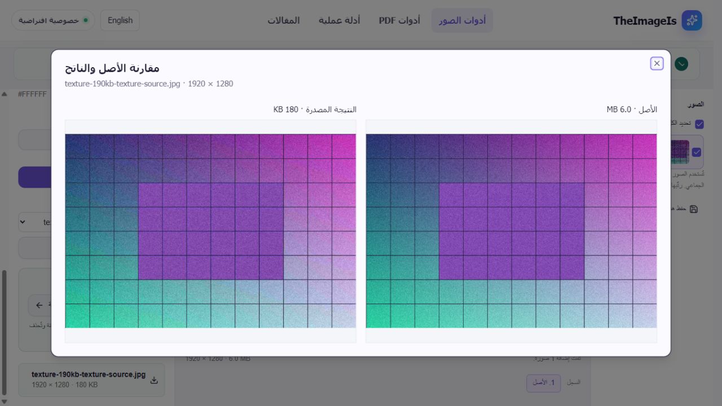This screenshot has height=406, width=722.
Task: Click the purple action button on left panel
Action: click(34, 177)
